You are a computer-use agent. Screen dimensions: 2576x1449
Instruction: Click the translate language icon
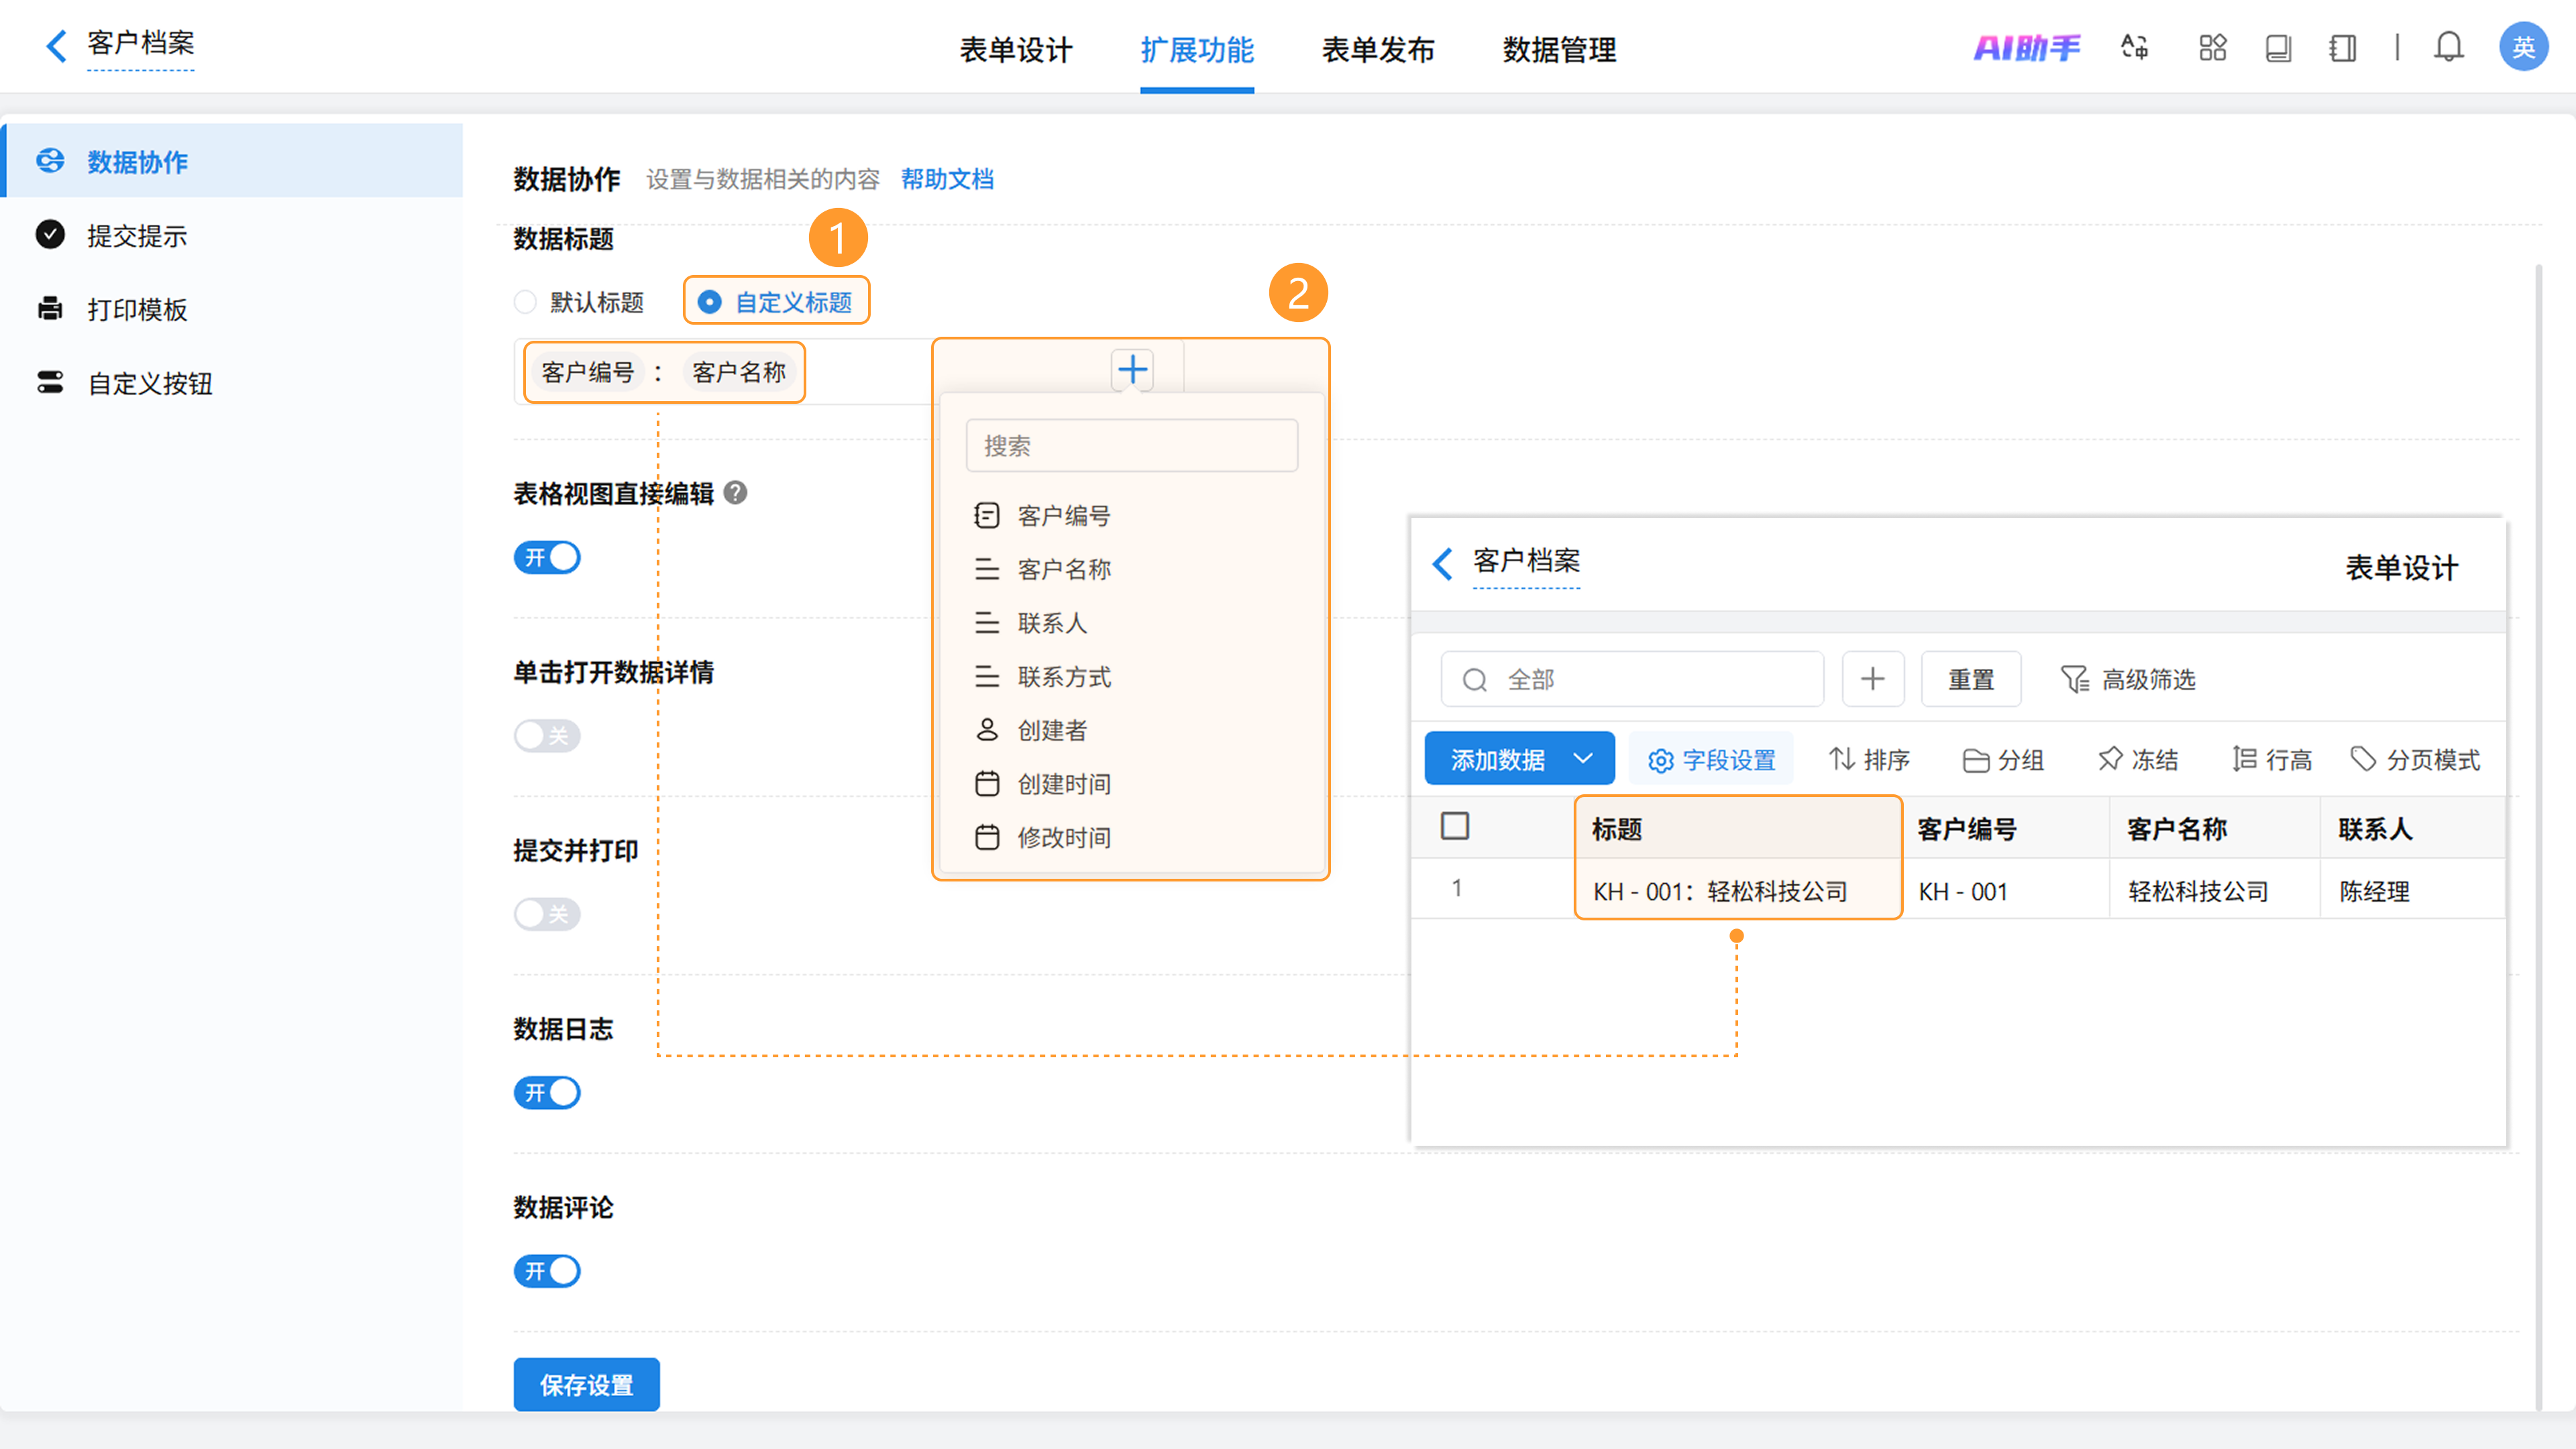pos(2134,47)
